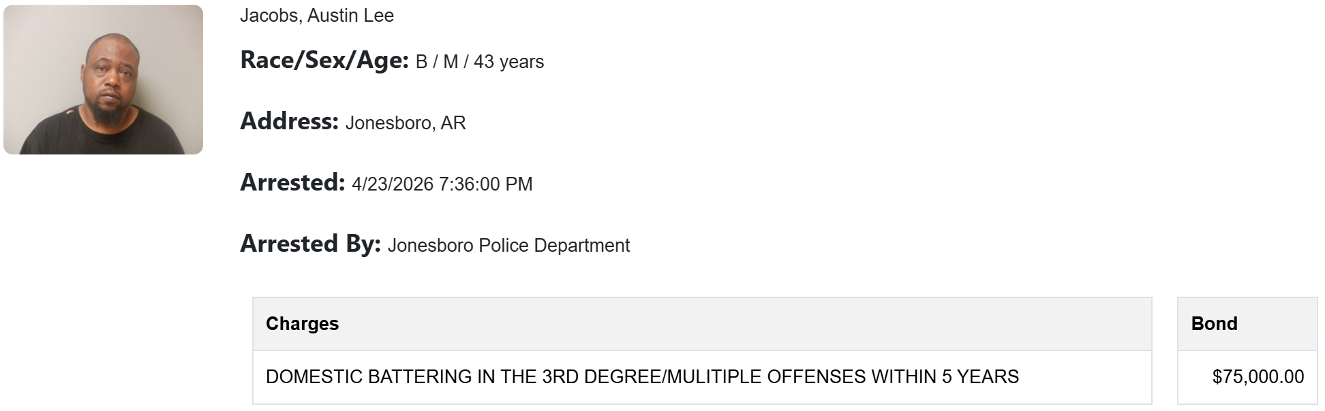Click the city "Jonesboro" in the Address line
This screenshot has height=411, width=1325.
point(388,123)
